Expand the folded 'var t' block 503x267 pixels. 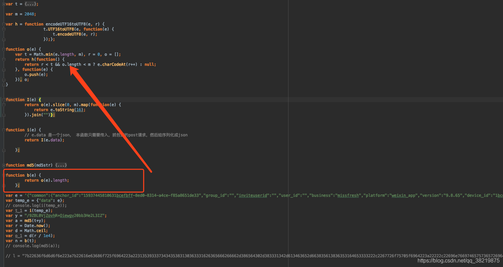click(4, 4)
